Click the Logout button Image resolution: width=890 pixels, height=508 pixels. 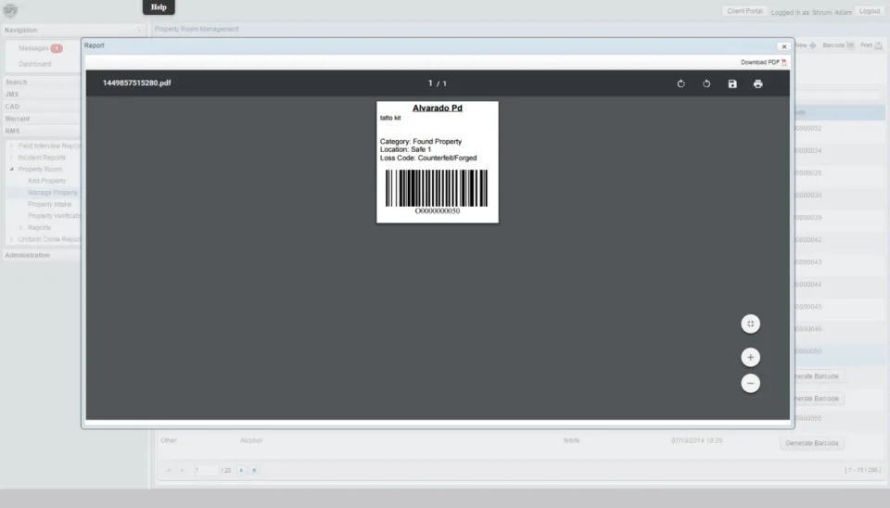pos(869,11)
